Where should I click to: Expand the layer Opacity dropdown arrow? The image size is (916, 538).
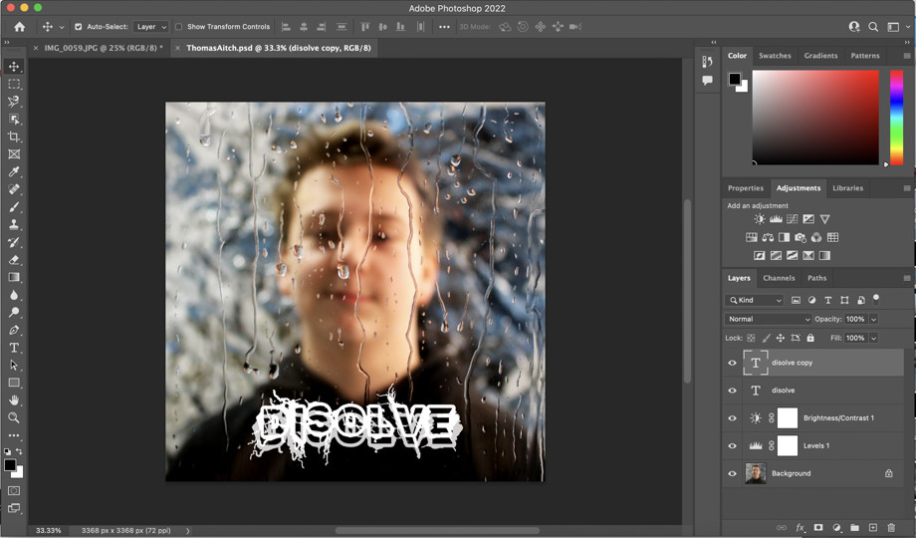pyautogui.click(x=873, y=319)
